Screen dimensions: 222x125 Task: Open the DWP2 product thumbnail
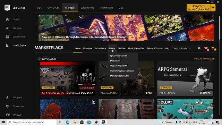coord(185,109)
